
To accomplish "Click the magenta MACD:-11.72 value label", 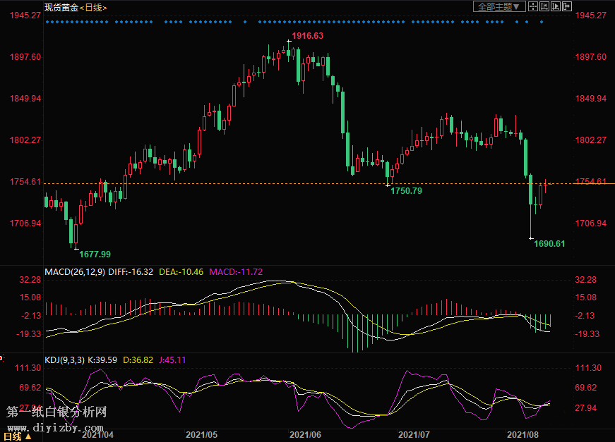I will click(x=236, y=271).
